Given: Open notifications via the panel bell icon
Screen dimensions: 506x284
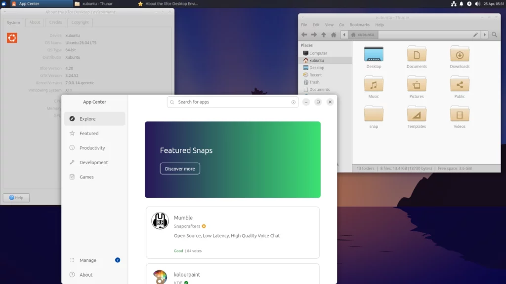Looking at the screenshot, I should click(462, 4).
